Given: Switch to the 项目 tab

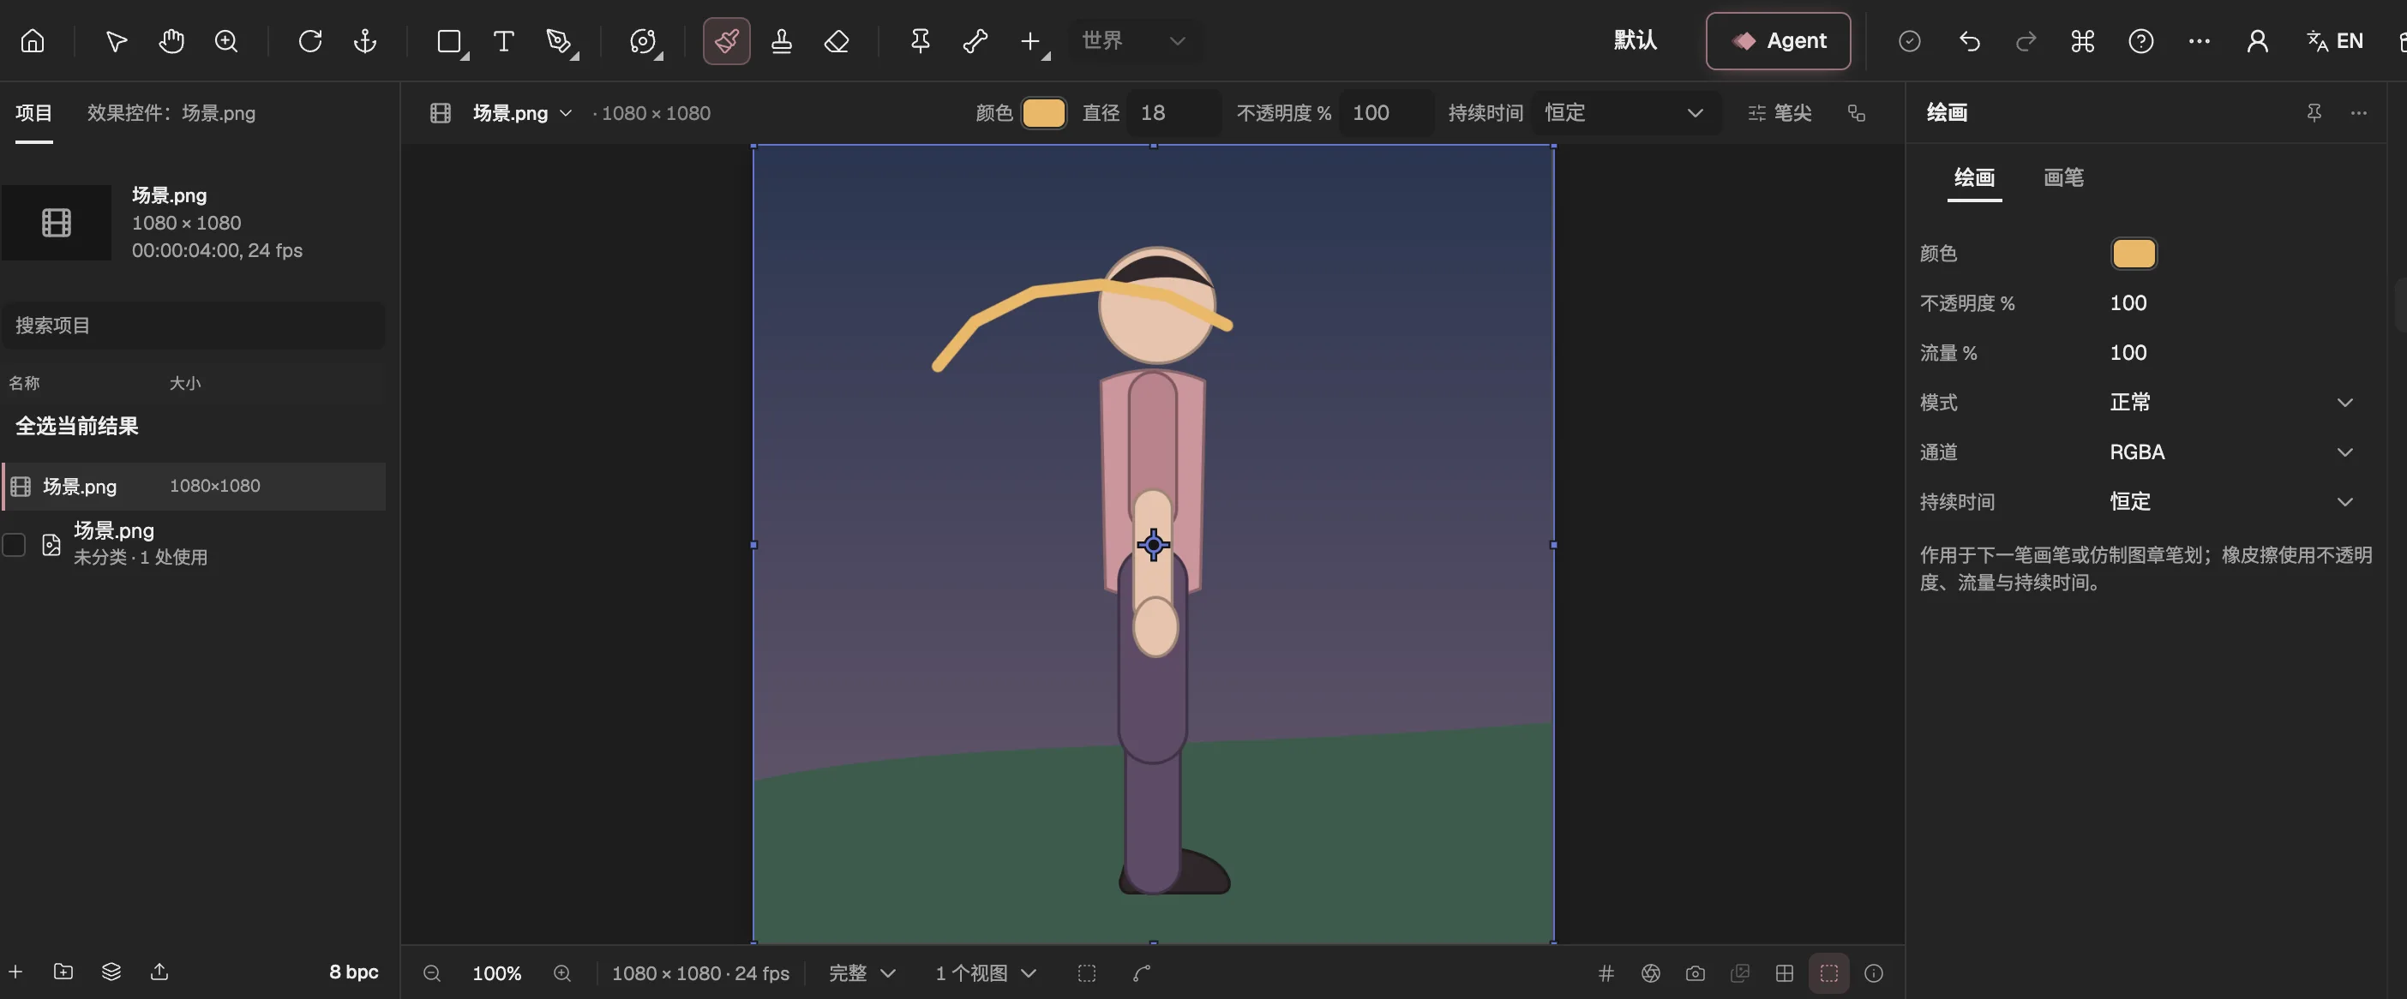Looking at the screenshot, I should coord(33,113).
